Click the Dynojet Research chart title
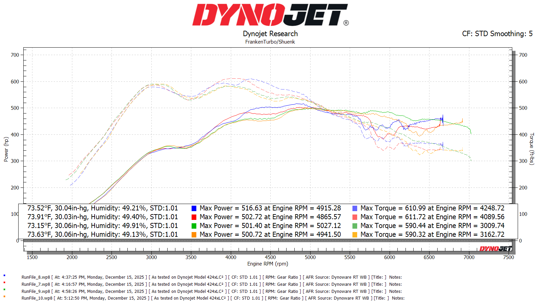 [270, 34]
